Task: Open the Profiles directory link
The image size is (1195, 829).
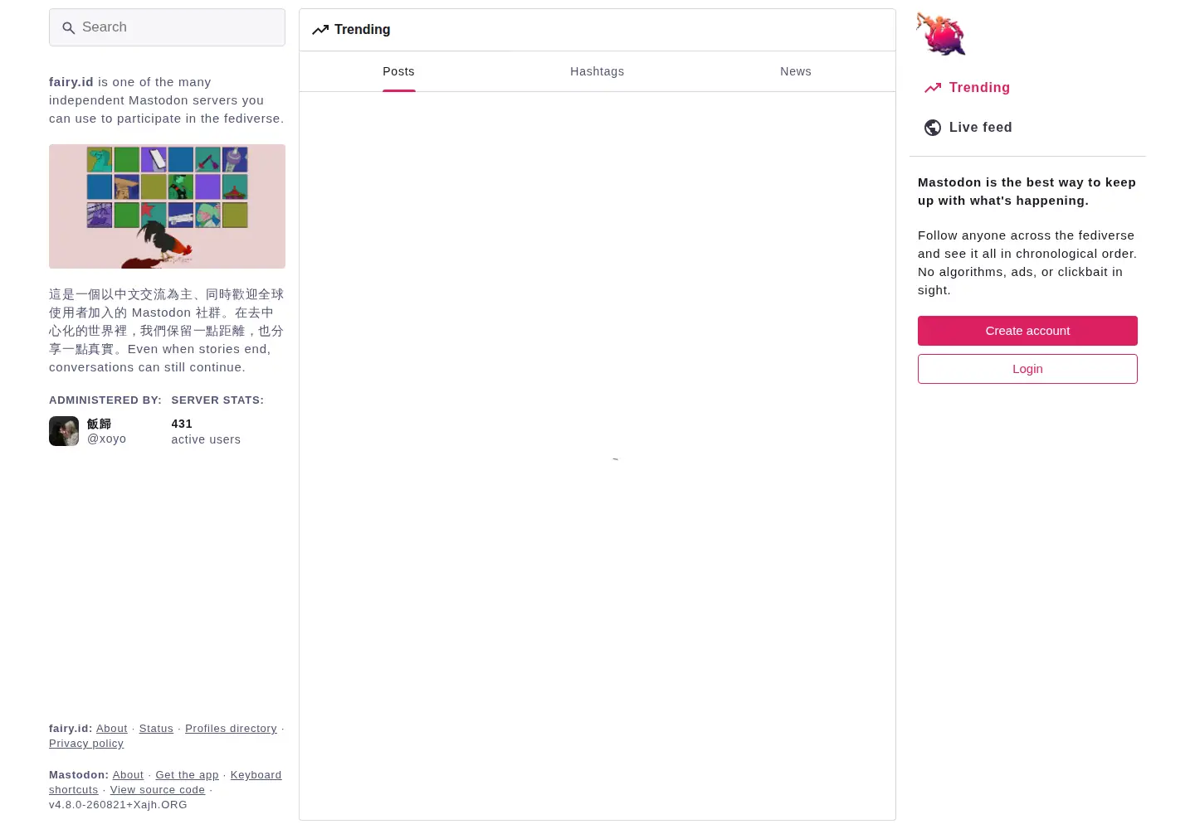Action: click(231, 729)
